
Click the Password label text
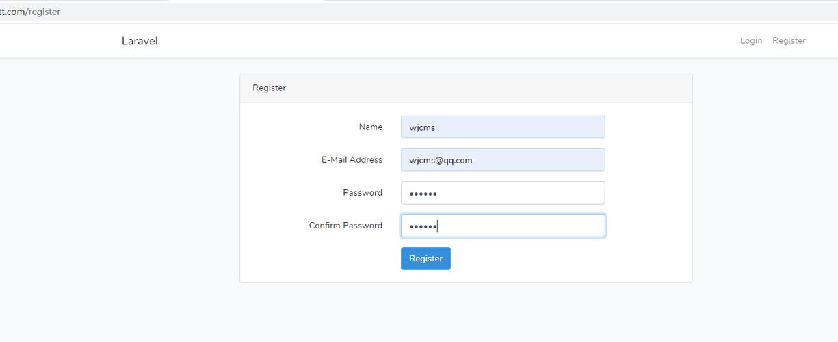(363, 193)
